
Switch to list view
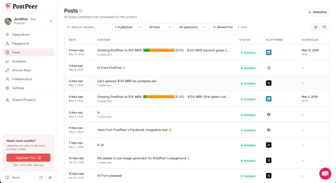(x=316, y=27)
